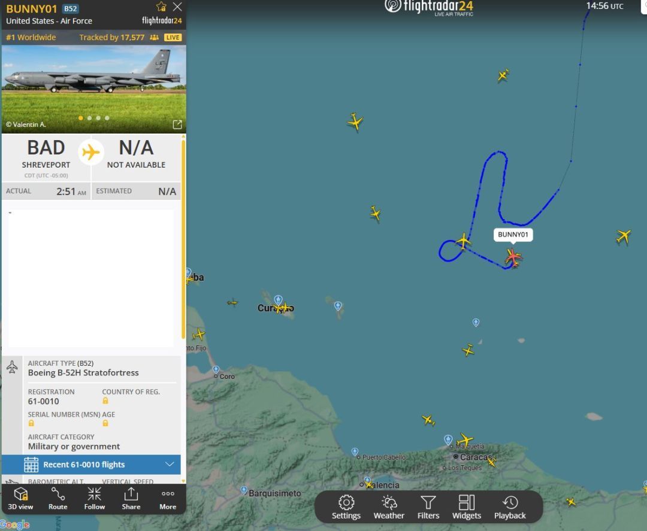Open the More options menu
This screenshot has height=531, width=647.
[168, 498]
